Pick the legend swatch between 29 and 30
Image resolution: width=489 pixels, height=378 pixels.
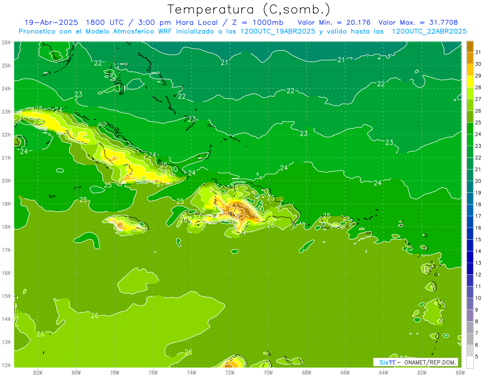470,70
